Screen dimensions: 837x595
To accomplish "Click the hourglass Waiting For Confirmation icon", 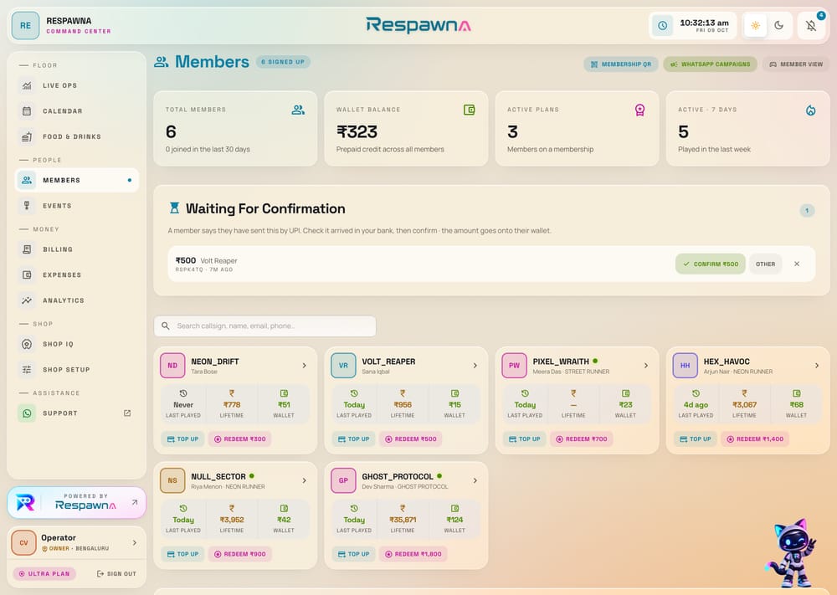I will (x=174, y=208).
